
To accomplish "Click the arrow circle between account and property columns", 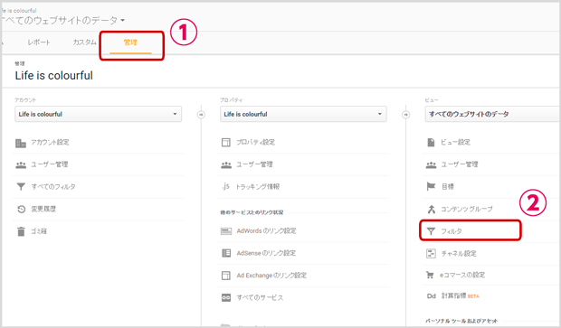I will click(x=201, y=115).
